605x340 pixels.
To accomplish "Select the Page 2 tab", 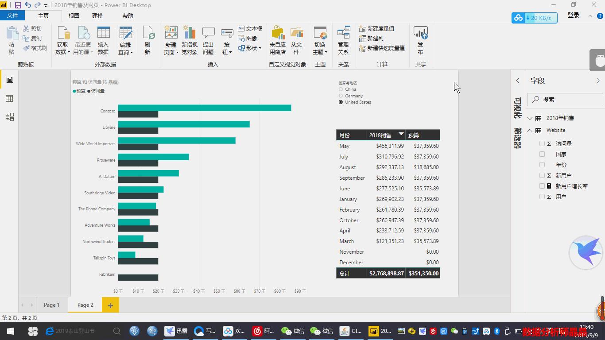I will pyautogui.click(x=85, y=305).
